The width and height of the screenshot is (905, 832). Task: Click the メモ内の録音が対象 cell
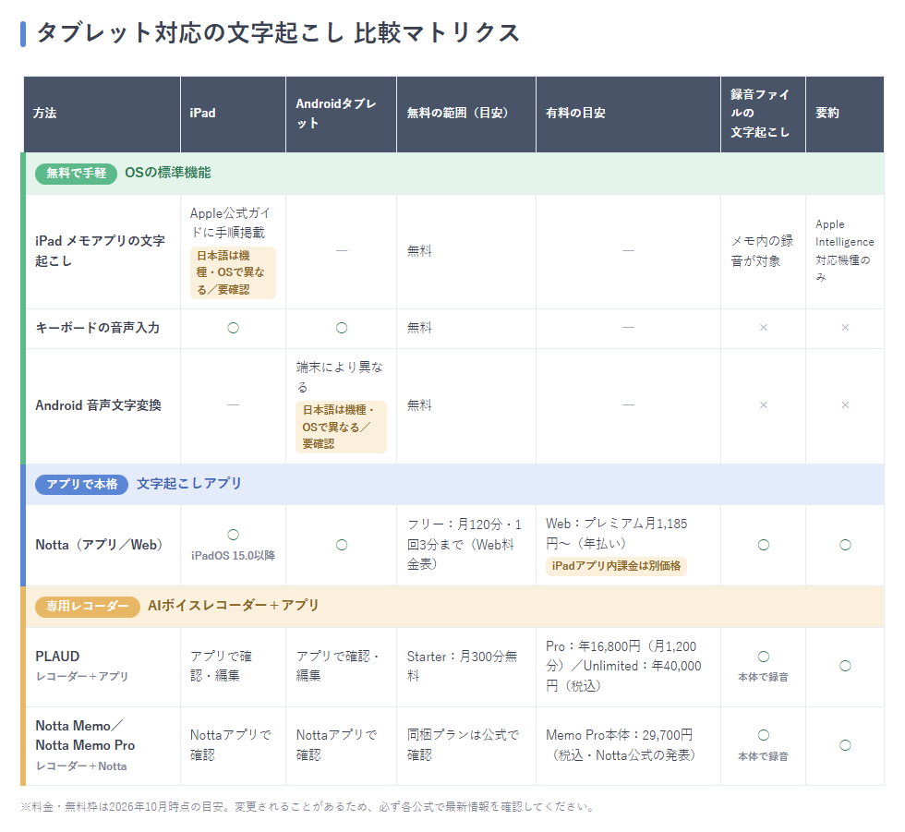[x=763, y=251]
